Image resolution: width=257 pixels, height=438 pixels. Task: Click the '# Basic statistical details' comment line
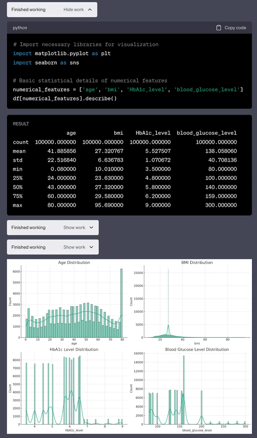point(90,80)
